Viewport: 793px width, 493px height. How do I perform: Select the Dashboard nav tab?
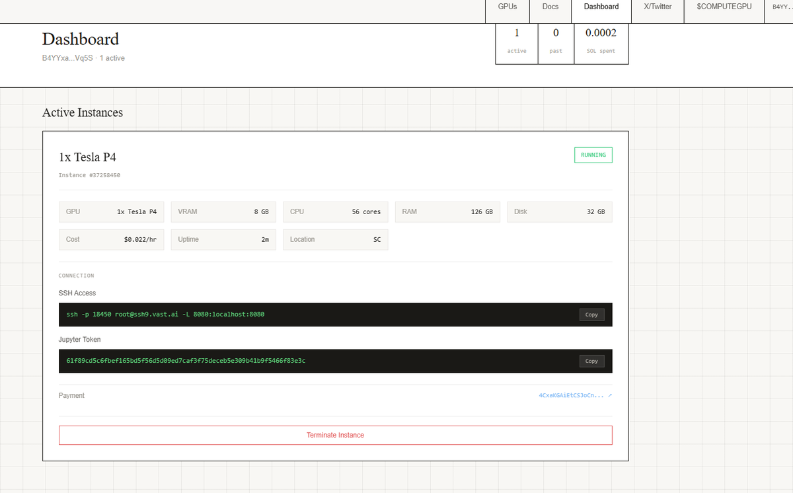pyautogui.click(x=601, y=7)
